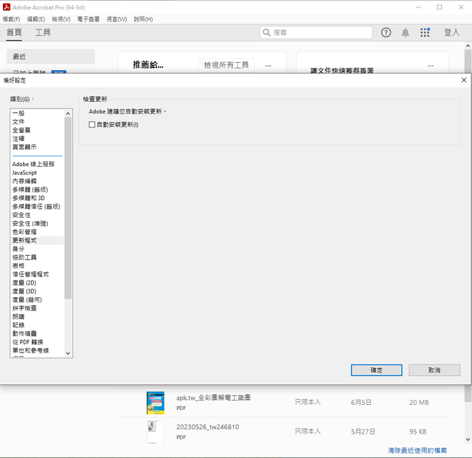Switch to the 工具 tab
Screen dimensions: 472x458
point(43,32)
